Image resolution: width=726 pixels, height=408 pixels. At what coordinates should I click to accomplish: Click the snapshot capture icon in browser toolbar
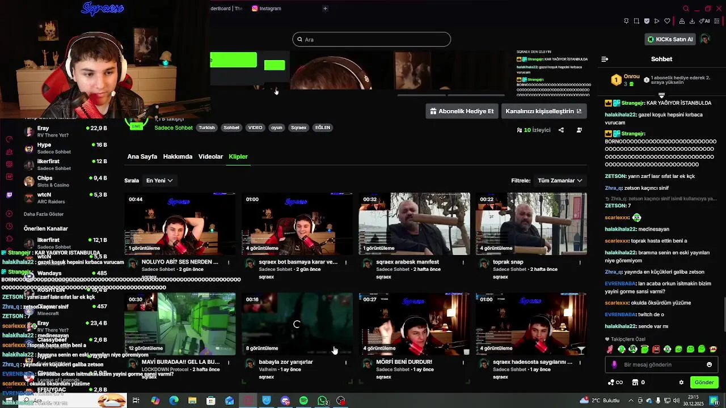(636, 21)
